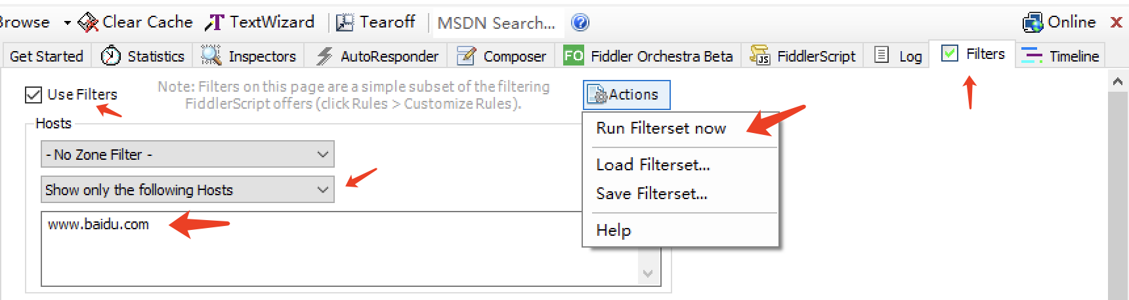Image resolution: width=1129 pixels, height=300 pixels.
Task: Open the Fiddler Orchestra Beta tab
Action: pos(648,56)
